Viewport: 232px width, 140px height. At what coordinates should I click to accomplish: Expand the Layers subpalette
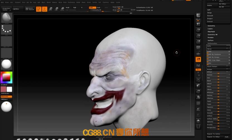tap(210, 29)
